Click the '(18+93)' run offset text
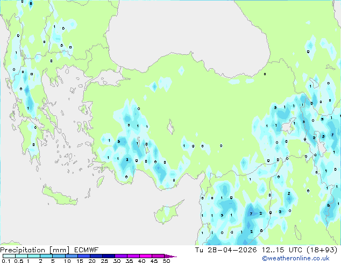The image size is (341, 263). point(322,250)
